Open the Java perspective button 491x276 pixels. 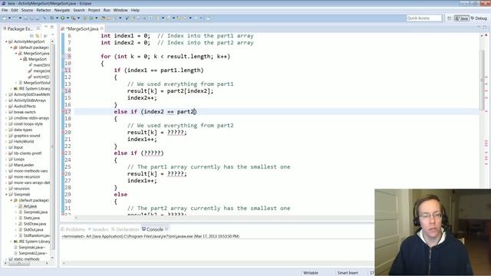pos(462,18)
